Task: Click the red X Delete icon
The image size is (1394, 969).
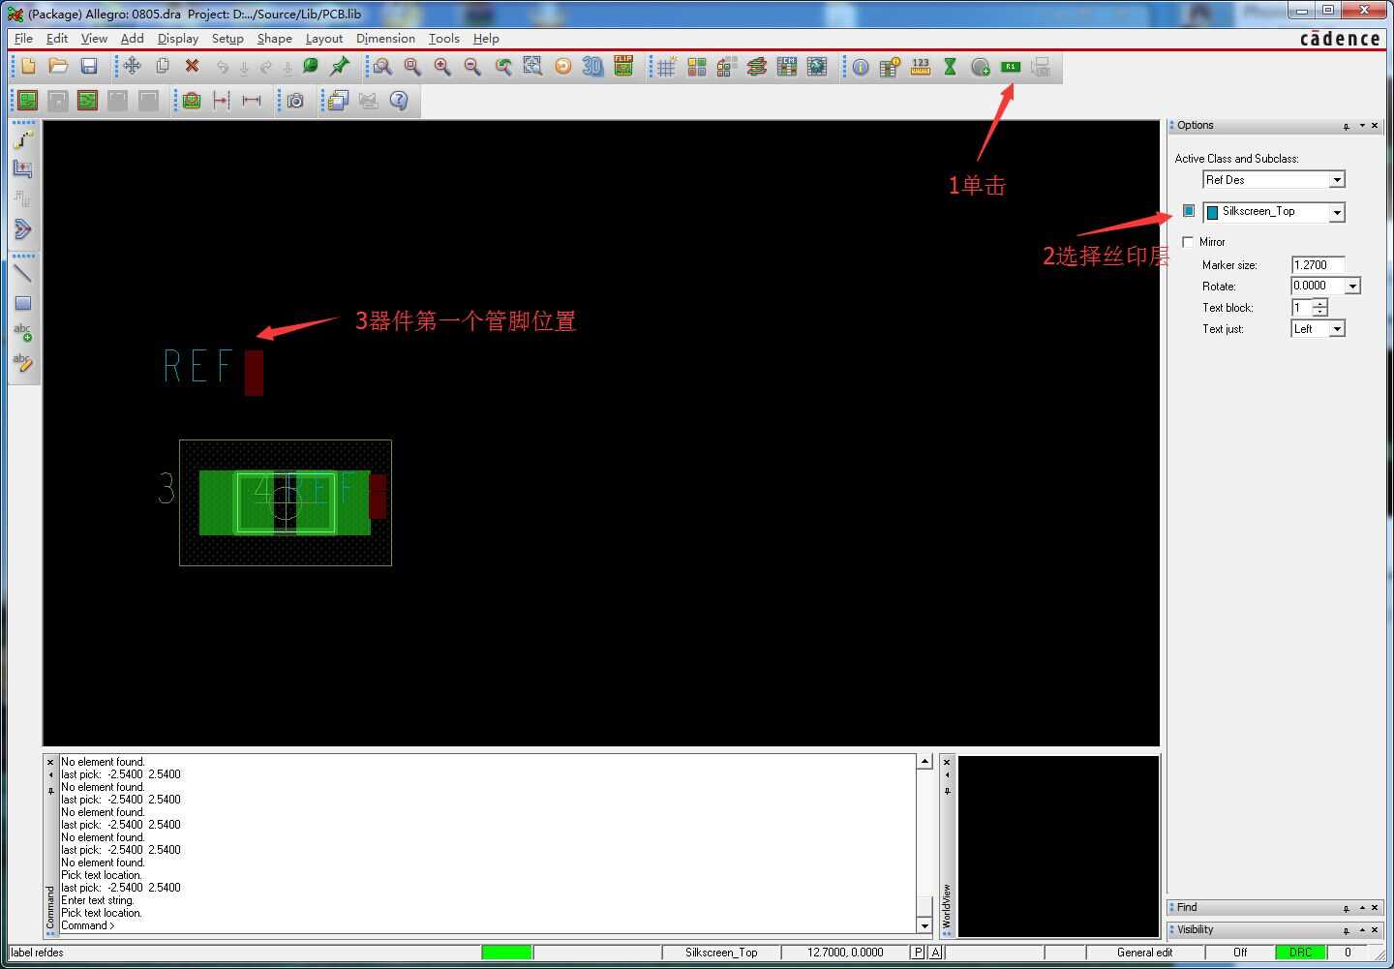Action: point(192,67)
